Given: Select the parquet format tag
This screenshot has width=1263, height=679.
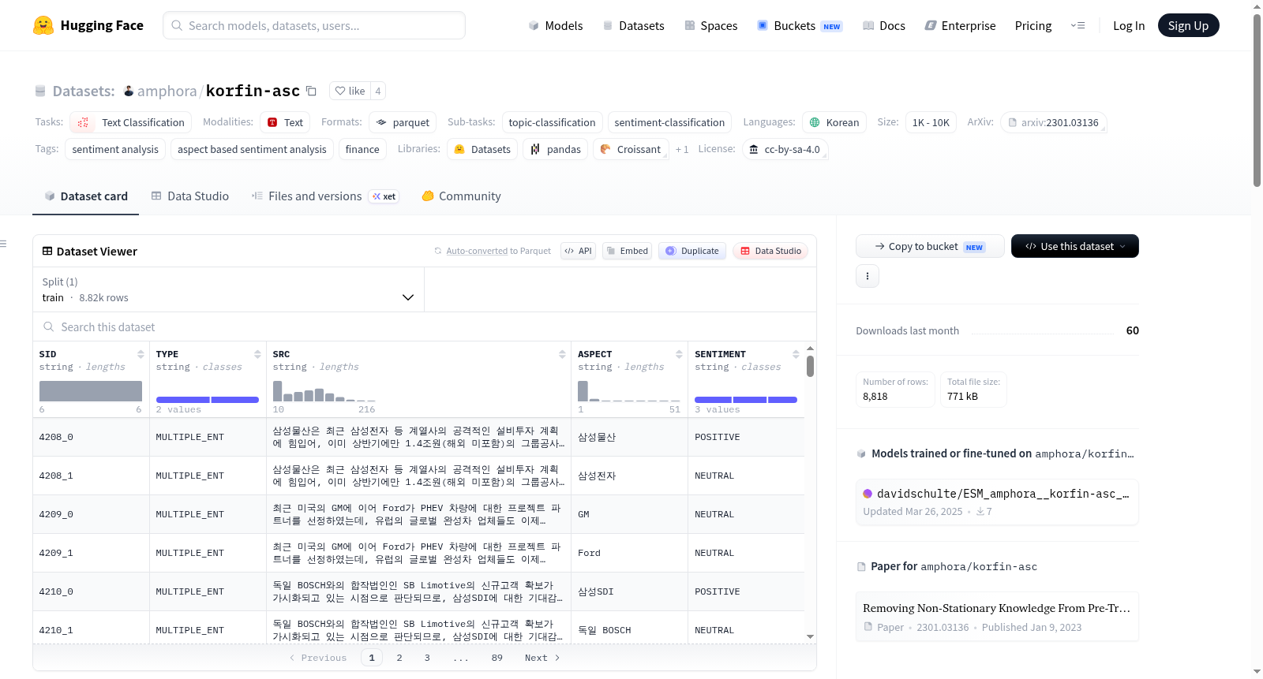Looking at the screenshot, I should (x=403, y=122).
